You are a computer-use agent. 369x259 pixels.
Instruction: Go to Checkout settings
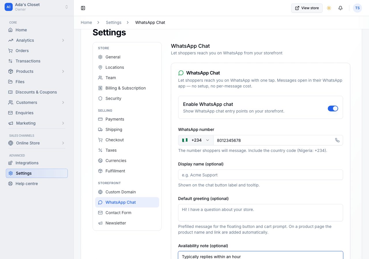pyautogui.click(x=127, y=140)
